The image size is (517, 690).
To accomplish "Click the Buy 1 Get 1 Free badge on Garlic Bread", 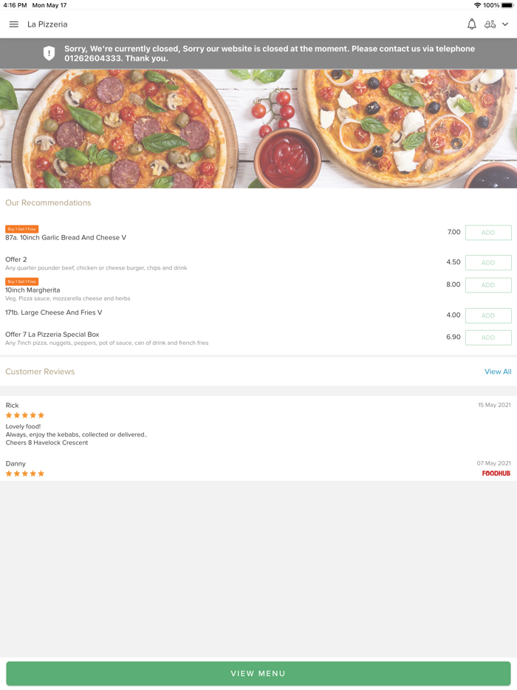I will [x=22, y=229].
